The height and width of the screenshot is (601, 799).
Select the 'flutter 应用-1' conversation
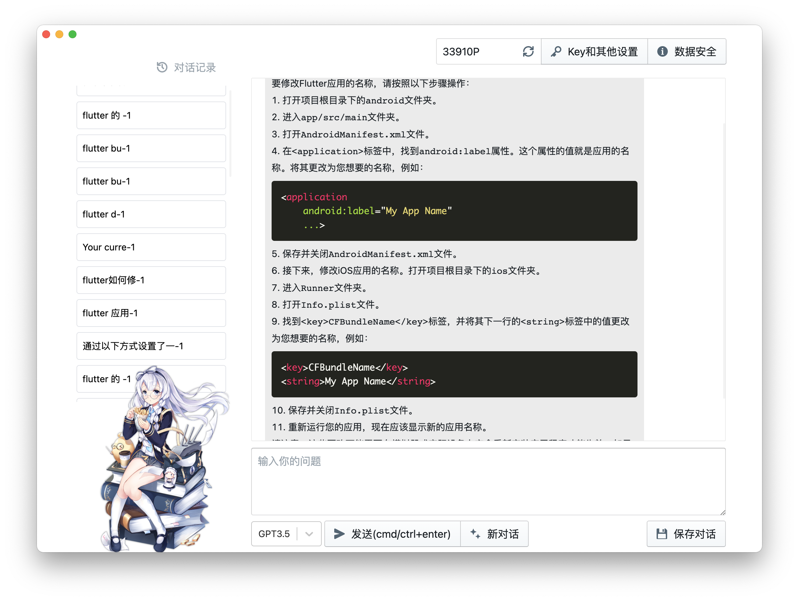pos(151,313)
